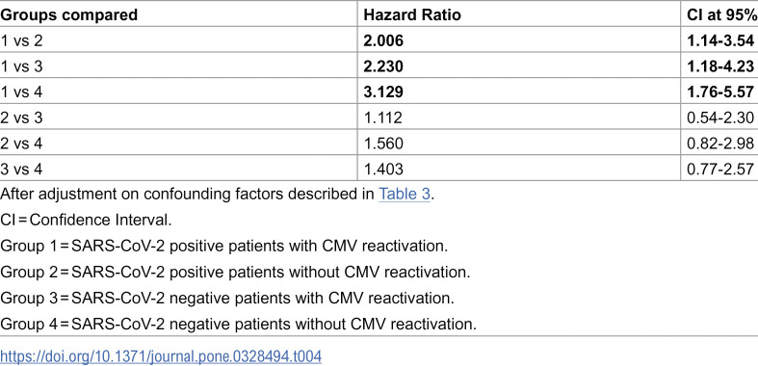Viewport: 758px width, 366px height.
Task: Select the 1 vs 3 row label
Action: (21, 66)
